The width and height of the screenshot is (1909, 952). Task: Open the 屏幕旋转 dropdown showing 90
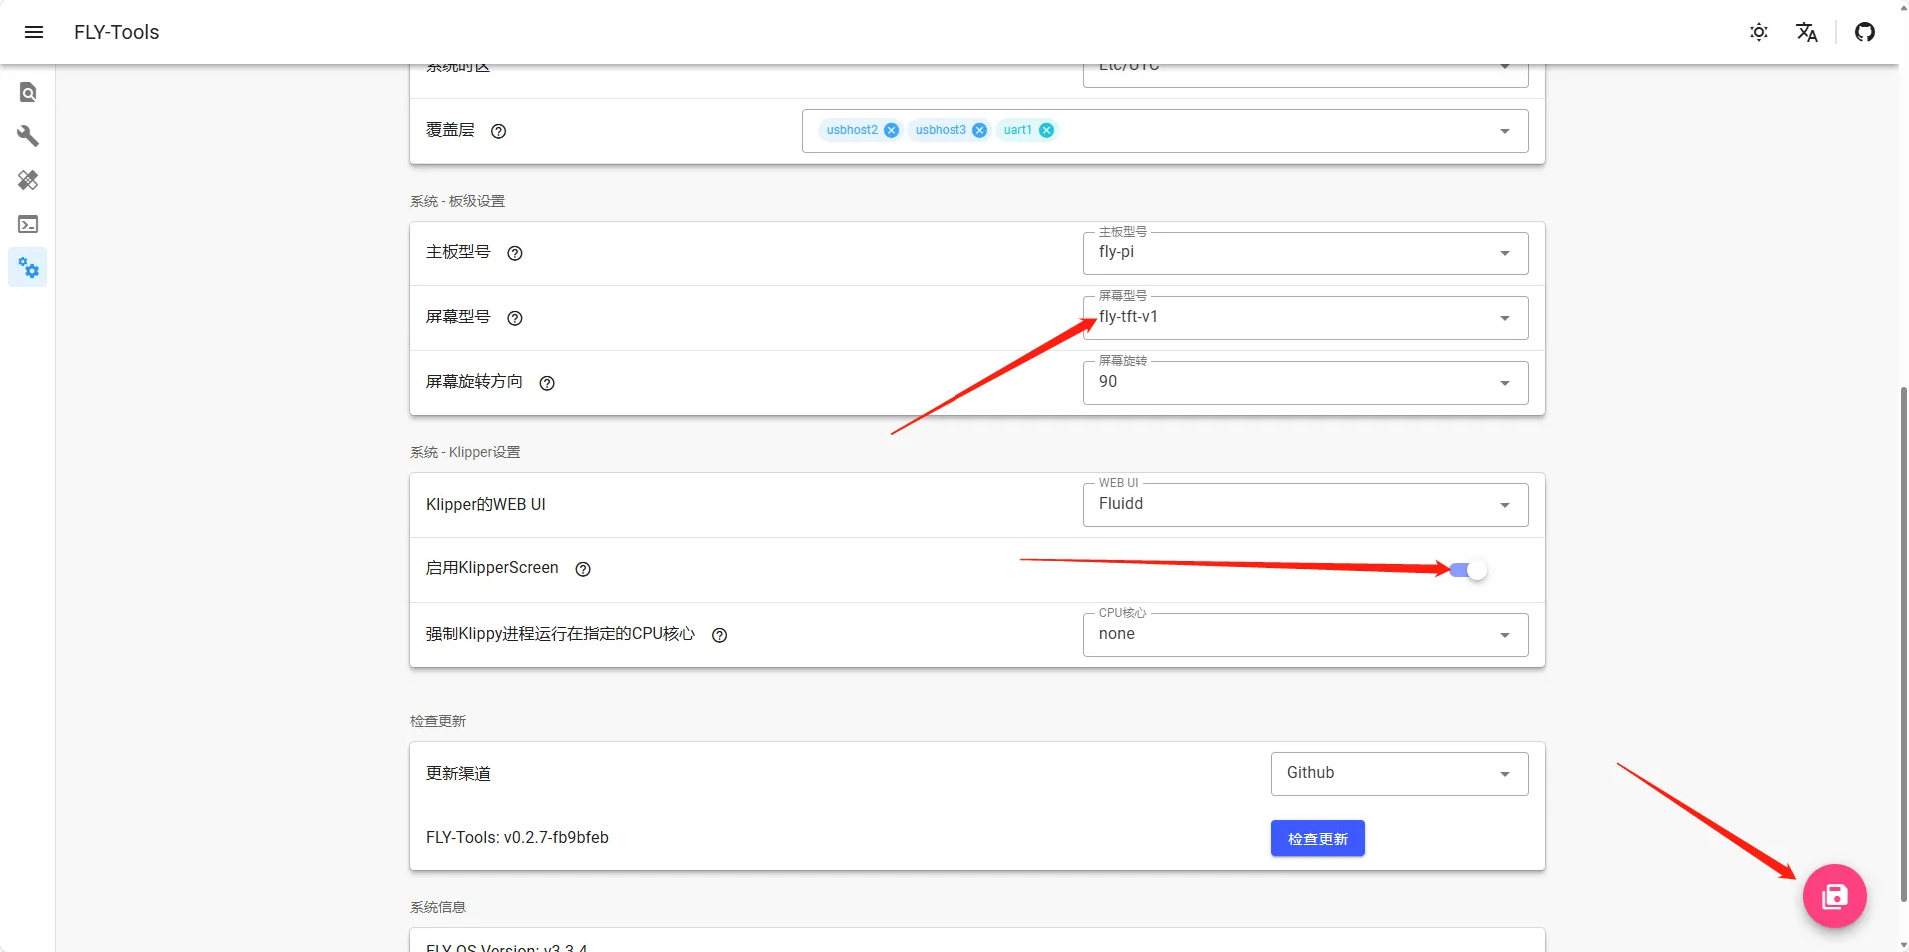1305,383
